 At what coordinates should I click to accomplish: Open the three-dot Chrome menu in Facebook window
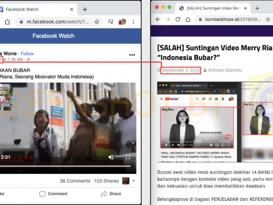click(x=133, y=22)
